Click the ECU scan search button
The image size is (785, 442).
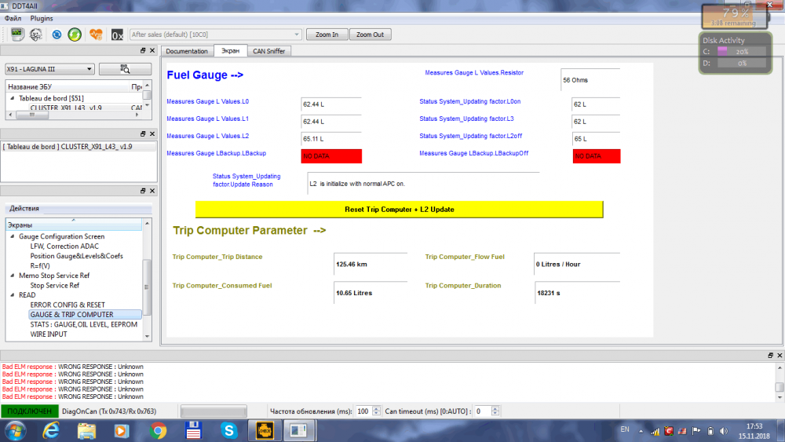125,69
